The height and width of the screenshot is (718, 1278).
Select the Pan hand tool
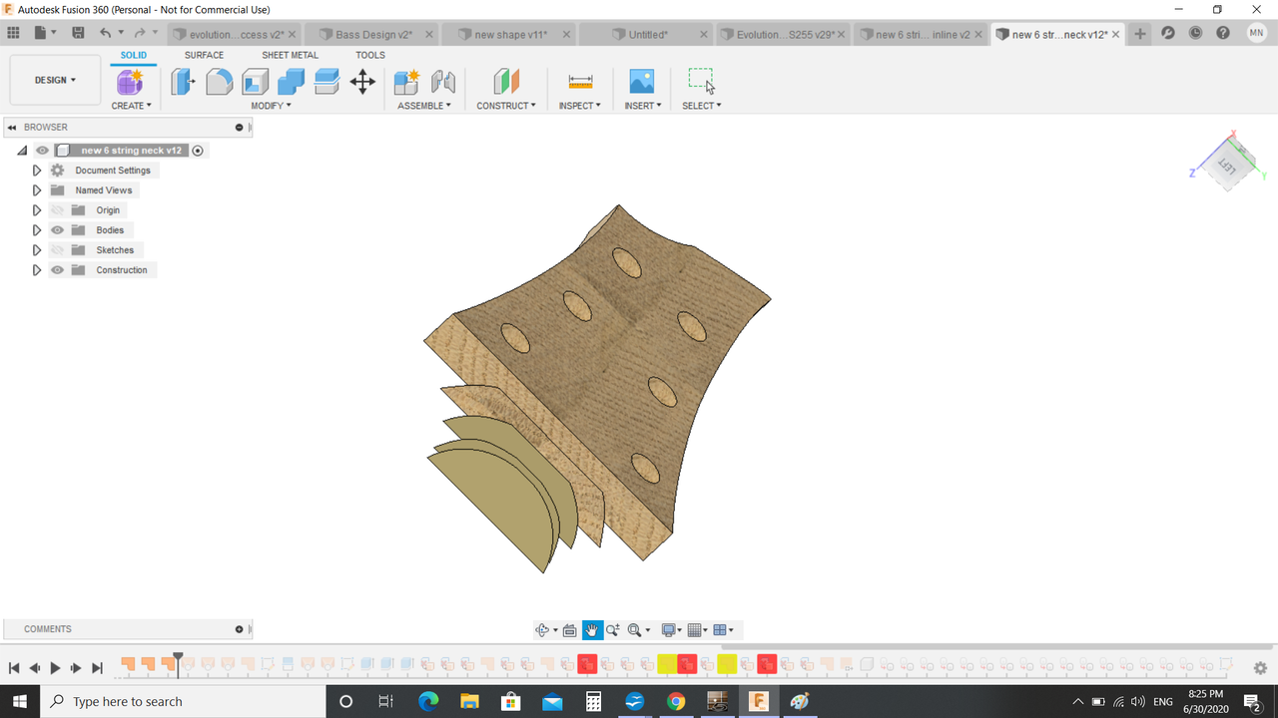point(592,630)
